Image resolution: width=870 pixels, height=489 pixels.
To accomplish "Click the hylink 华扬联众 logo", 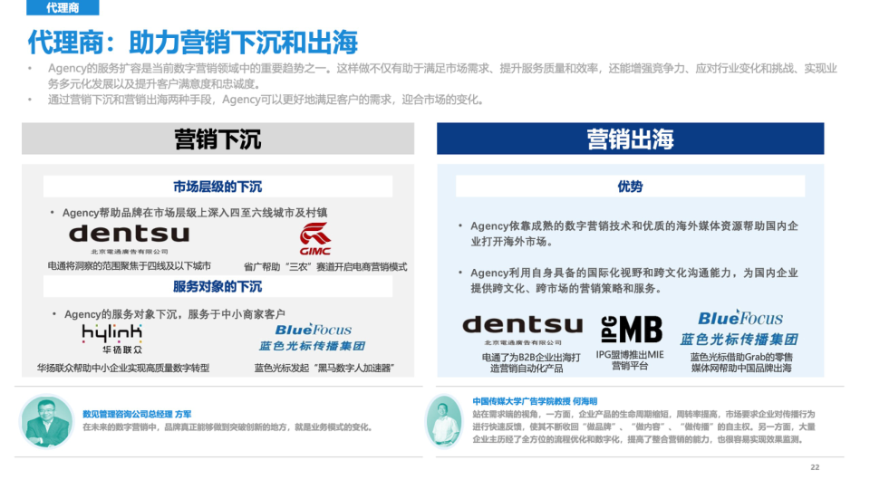I will click(112, 340).
